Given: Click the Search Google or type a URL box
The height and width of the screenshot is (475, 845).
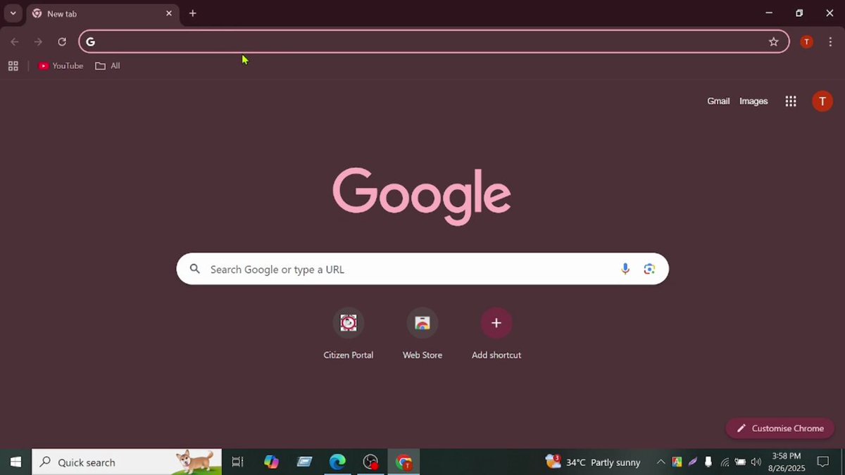Looking at the screenshot, I should [423, 269].
